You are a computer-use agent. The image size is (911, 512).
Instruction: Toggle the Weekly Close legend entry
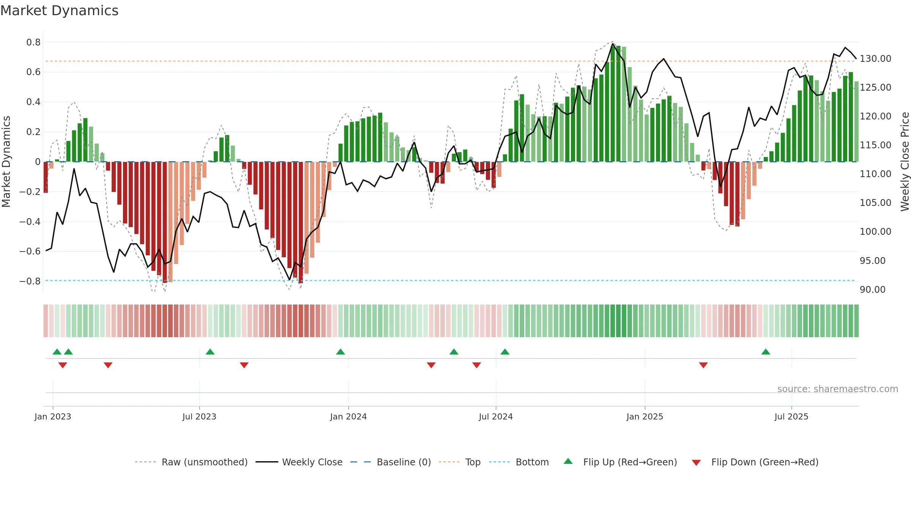299,462
